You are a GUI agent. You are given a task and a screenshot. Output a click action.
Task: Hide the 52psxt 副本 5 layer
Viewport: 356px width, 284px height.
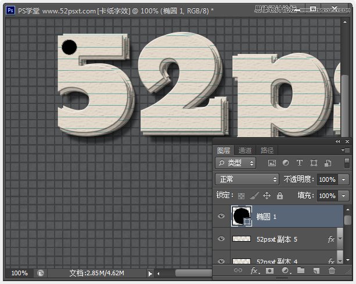point(221,239)
